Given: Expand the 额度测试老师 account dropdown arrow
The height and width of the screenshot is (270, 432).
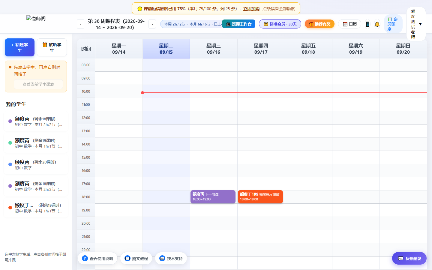Looking at the screenshot, I should point(420,24).
